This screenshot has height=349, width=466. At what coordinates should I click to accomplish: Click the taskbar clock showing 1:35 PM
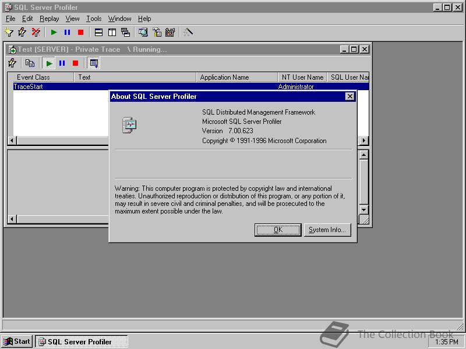click(446, 342)
